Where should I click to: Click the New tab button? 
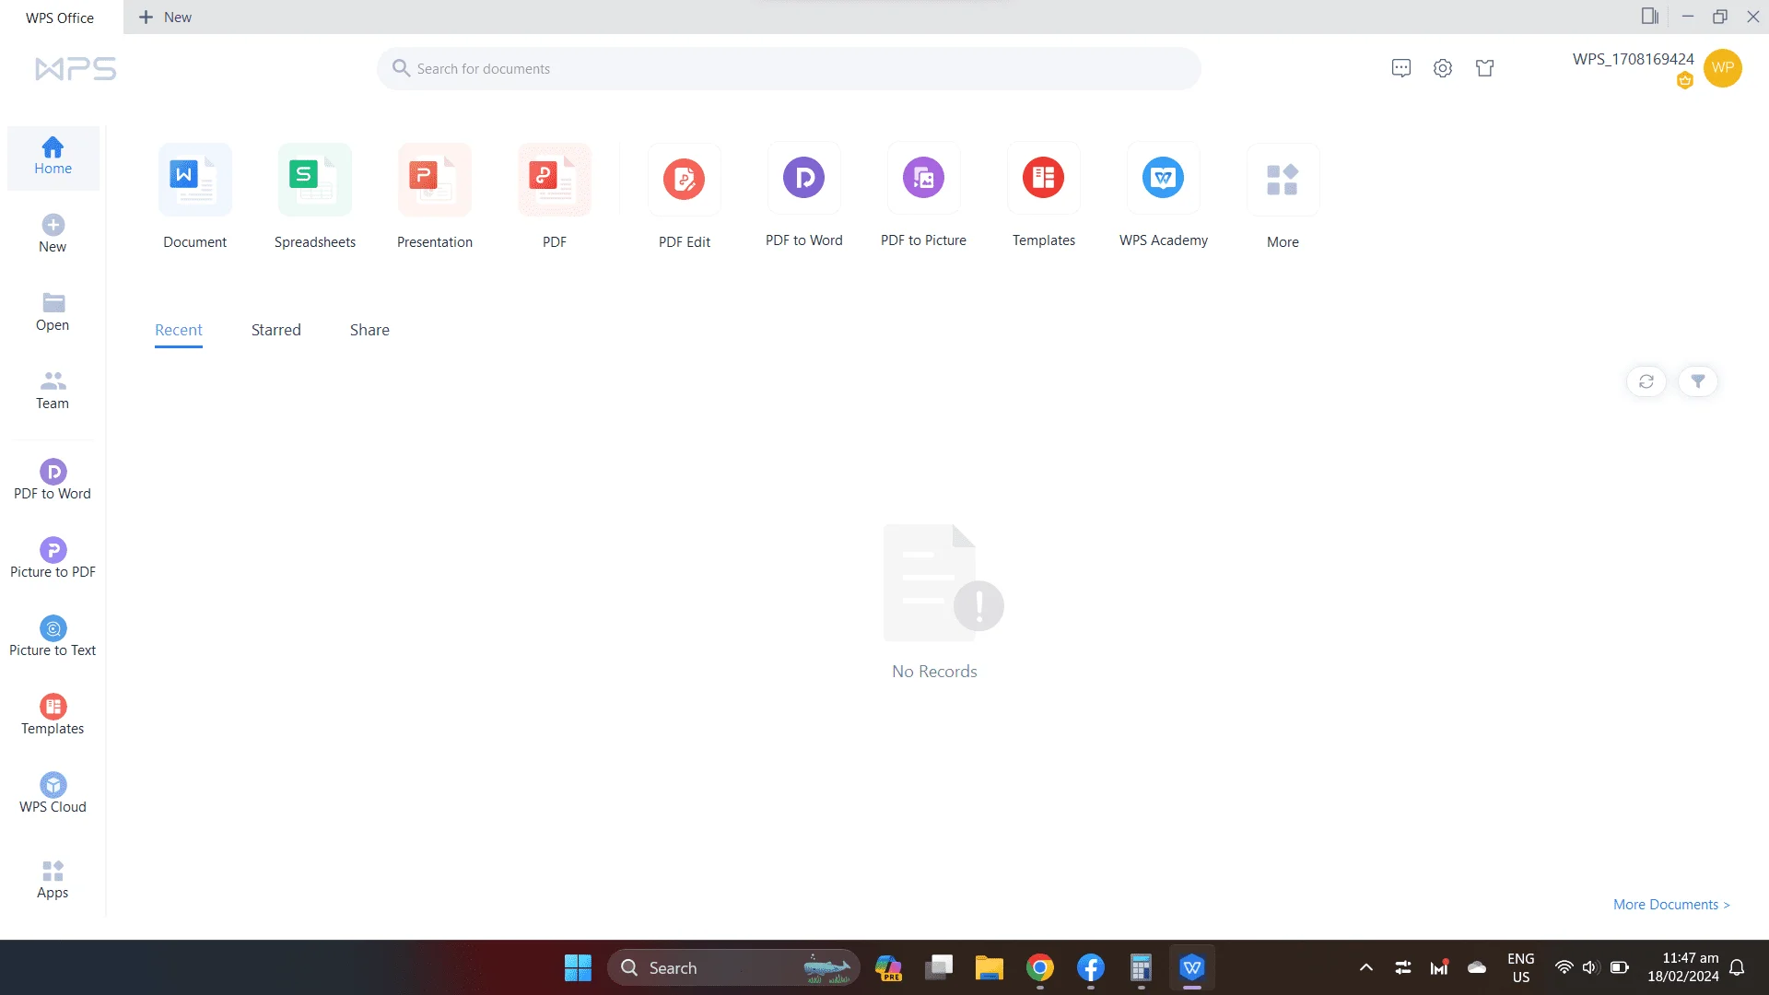(165, 18)
